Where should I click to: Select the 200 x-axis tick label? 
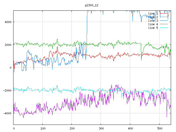pos(72,128)
